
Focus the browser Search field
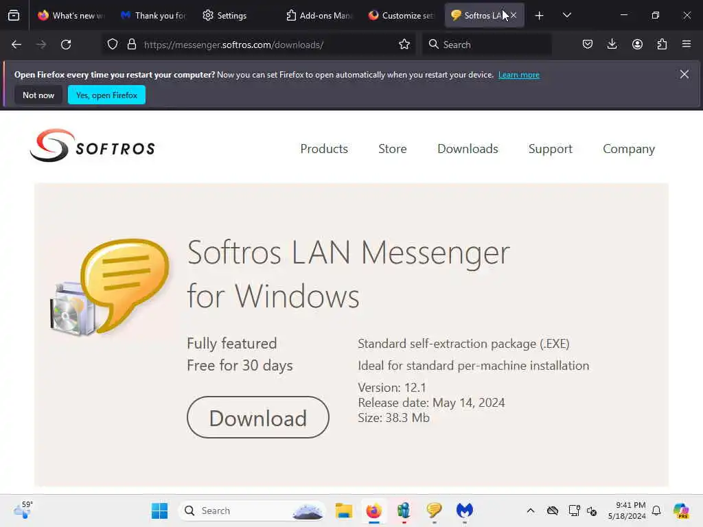(487, 45)
